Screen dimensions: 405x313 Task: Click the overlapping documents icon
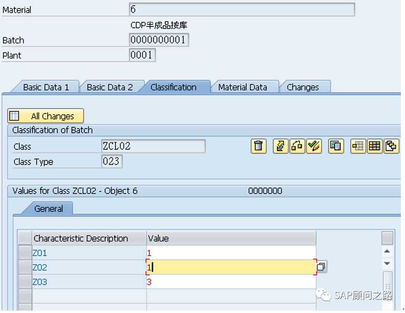click(x=336, y=146)
